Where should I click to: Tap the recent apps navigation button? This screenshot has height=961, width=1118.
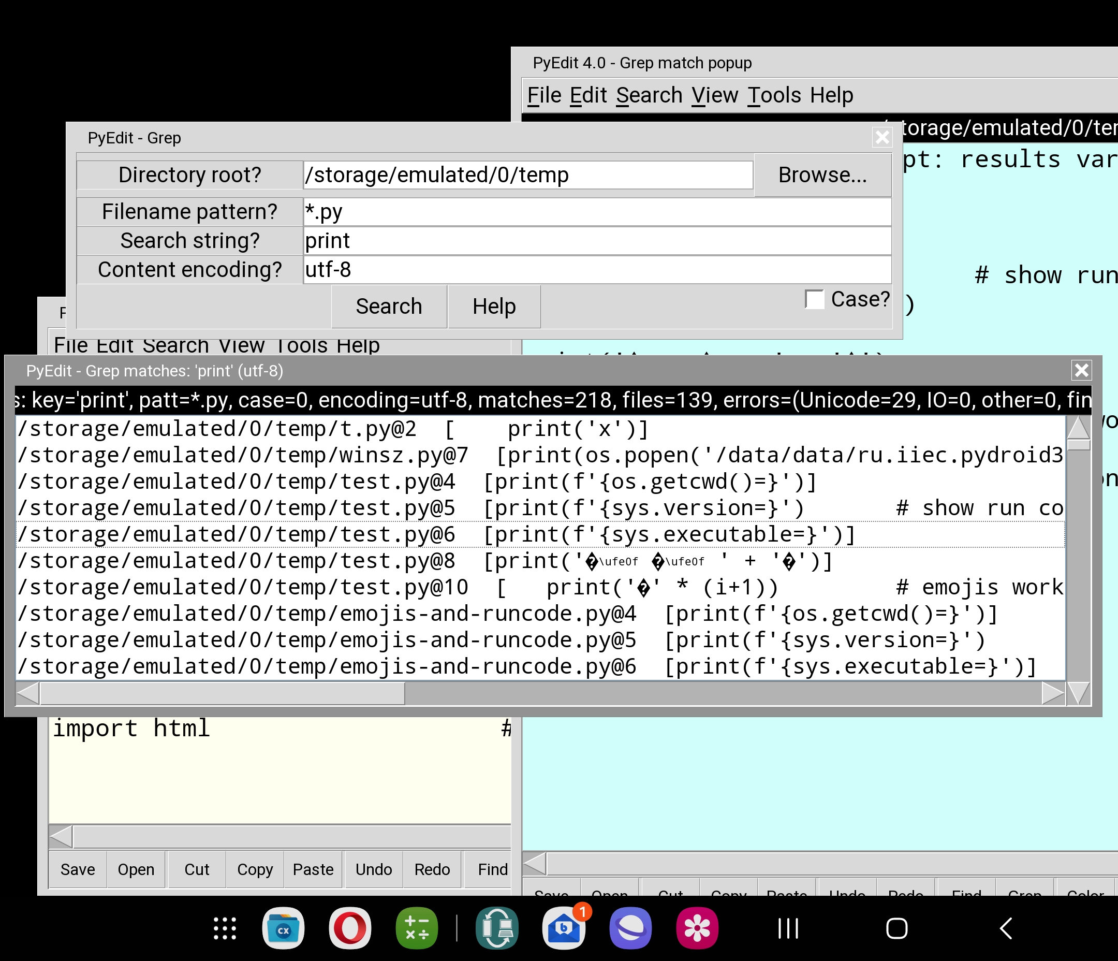click(788, 928)
